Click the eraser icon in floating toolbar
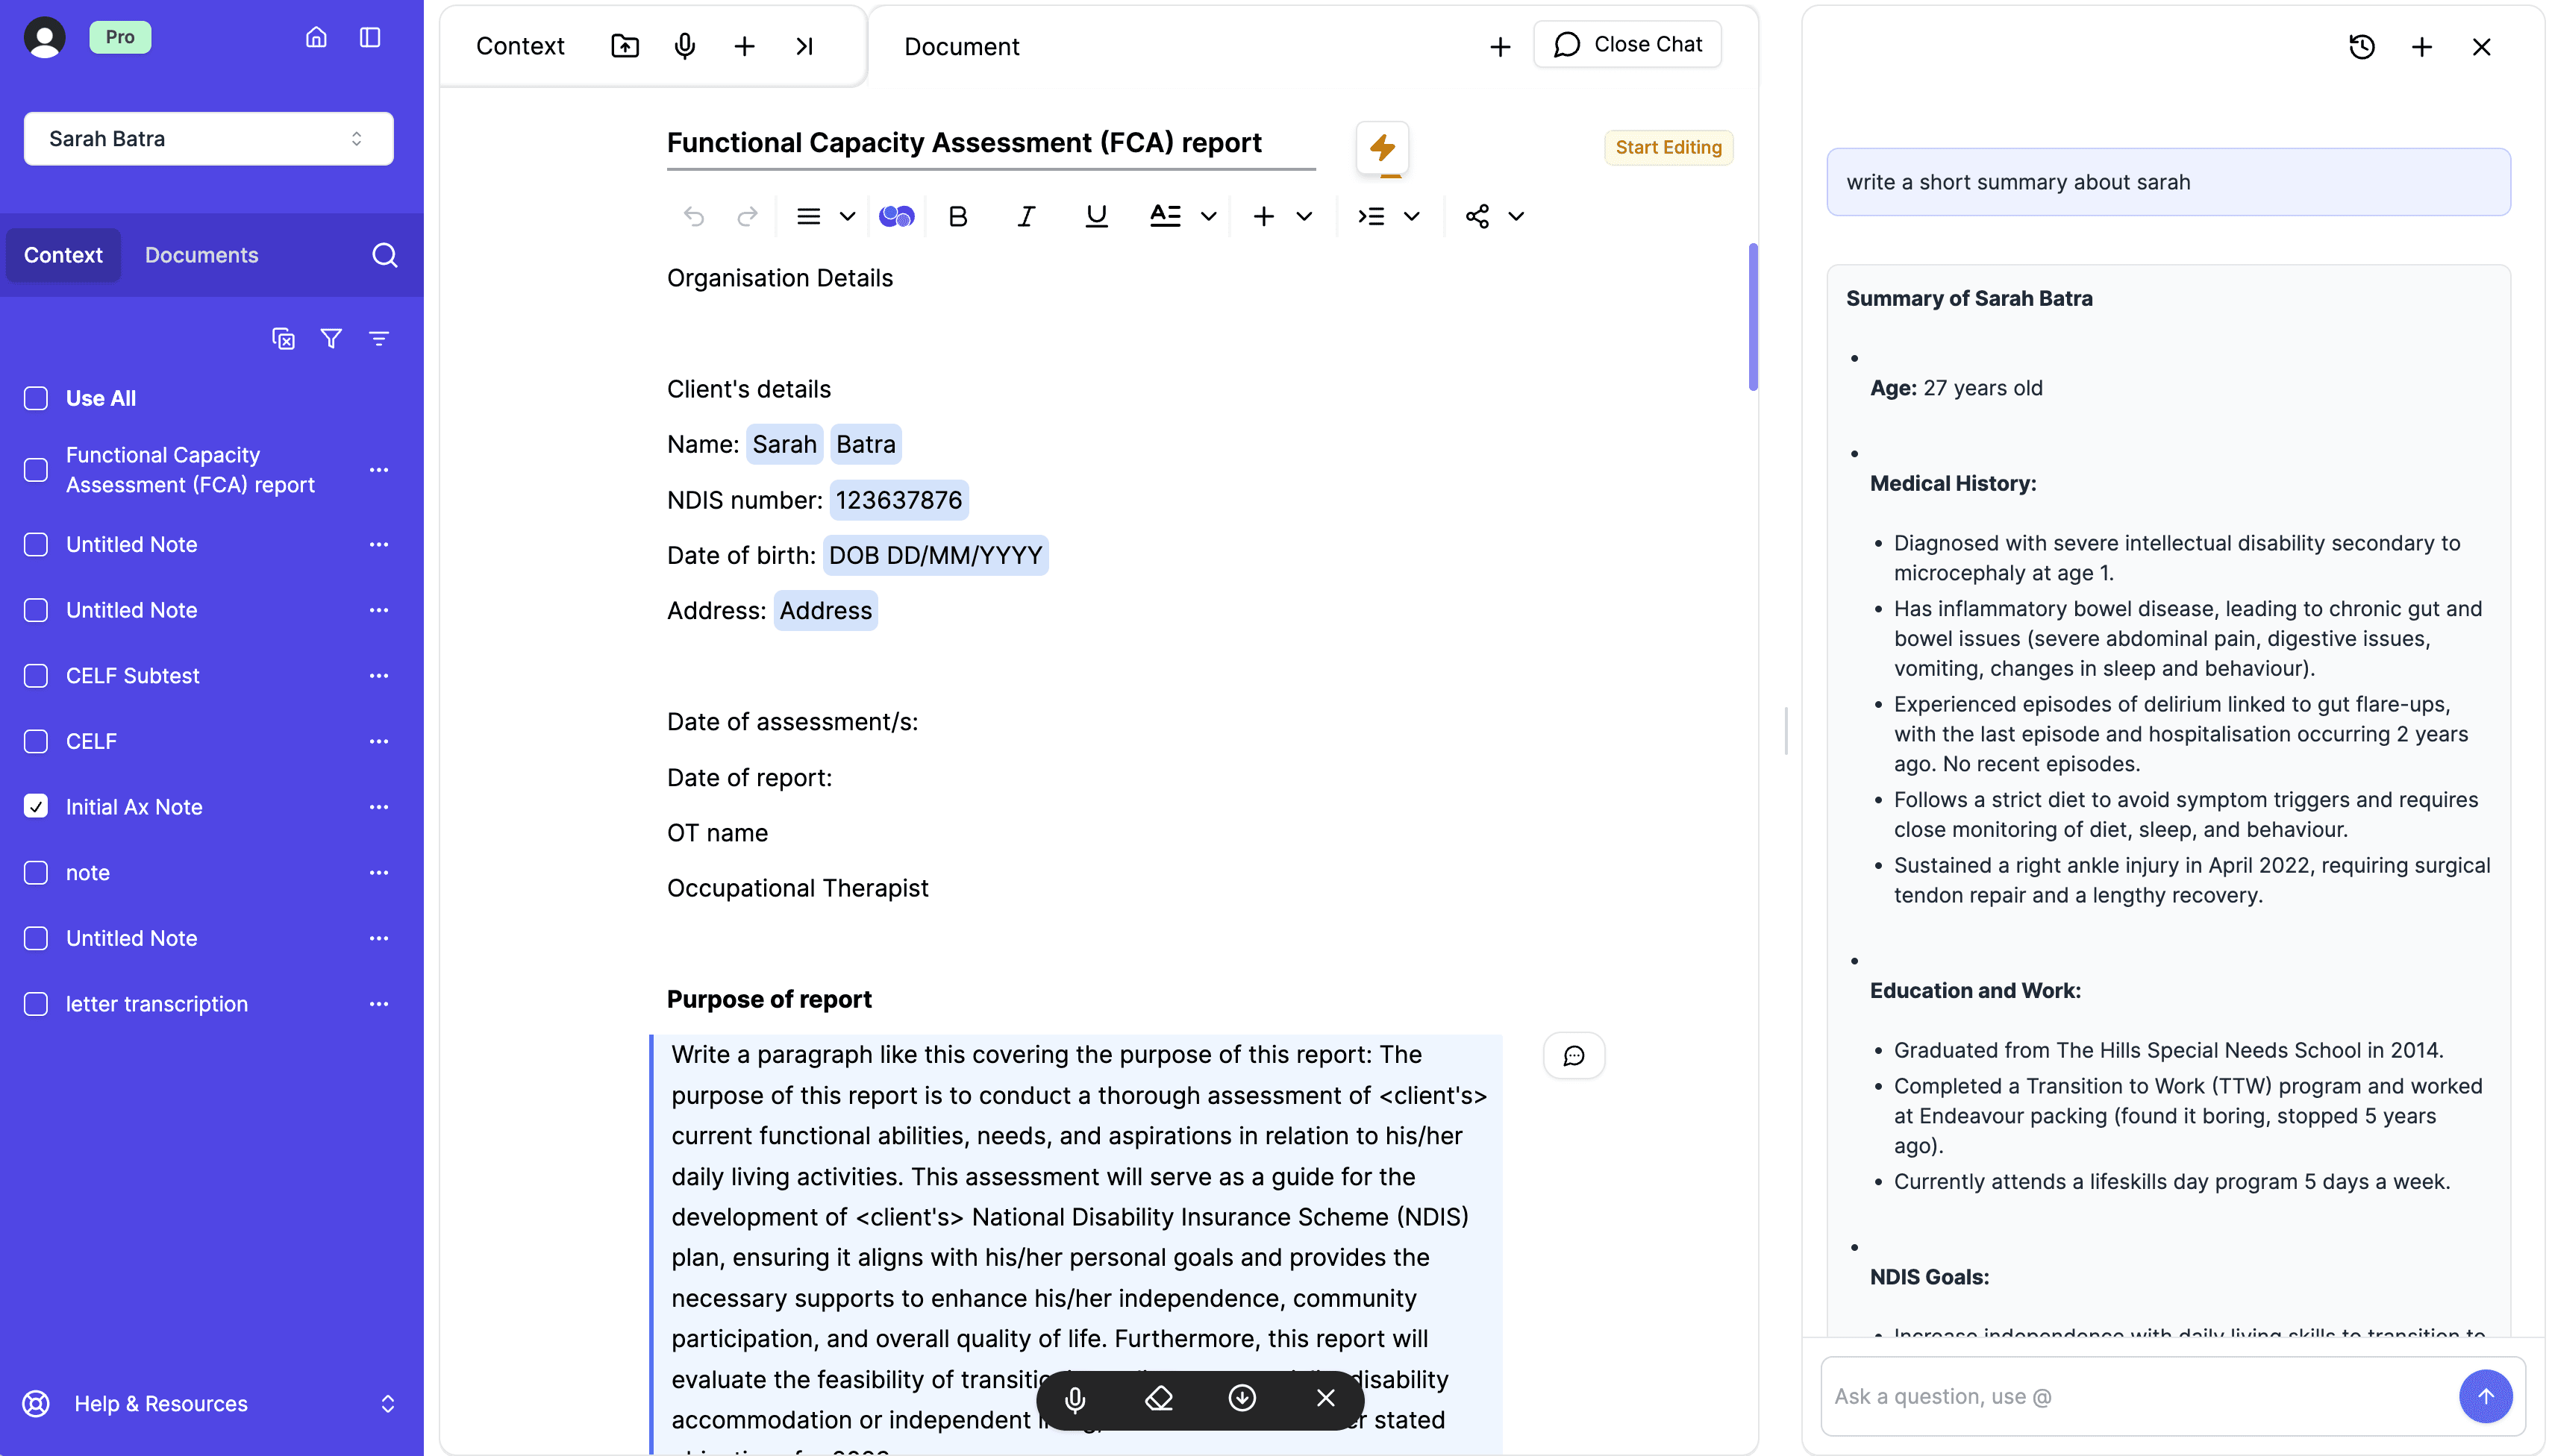This screenshot has height=1456, width=2549. coord(1158,1398)
